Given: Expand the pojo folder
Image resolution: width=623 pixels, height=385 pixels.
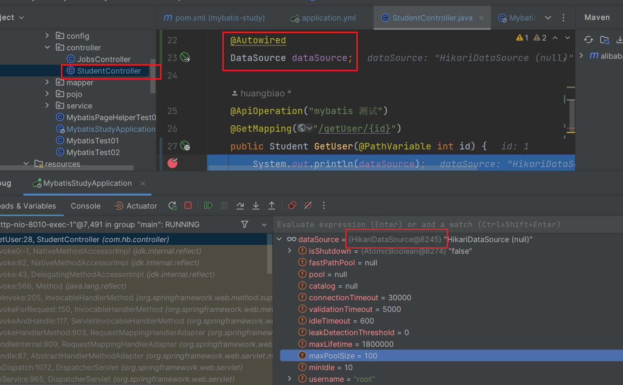Looking at the screenshot, I should click(47, 94).
